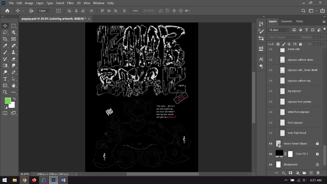
Task: Select the Rectangular Marquee tool
Action: point(14,26)
